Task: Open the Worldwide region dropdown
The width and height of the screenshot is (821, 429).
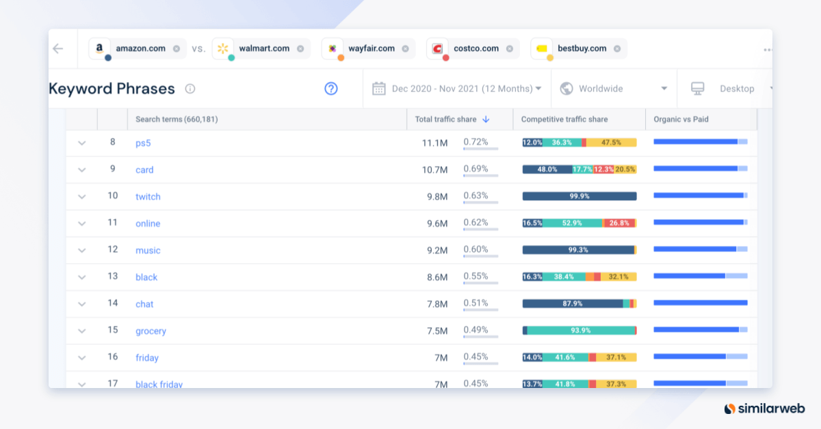Action: 663,88
